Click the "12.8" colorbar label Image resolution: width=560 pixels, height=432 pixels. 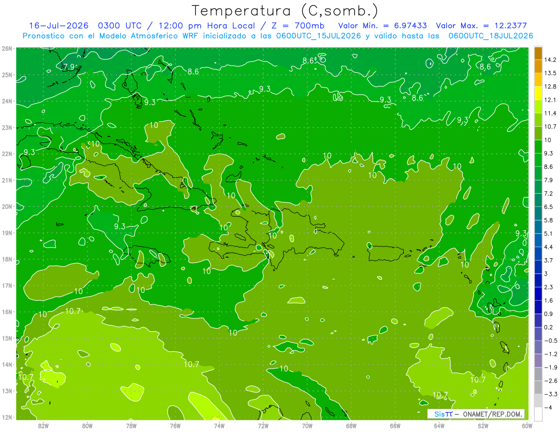[551, 87]
